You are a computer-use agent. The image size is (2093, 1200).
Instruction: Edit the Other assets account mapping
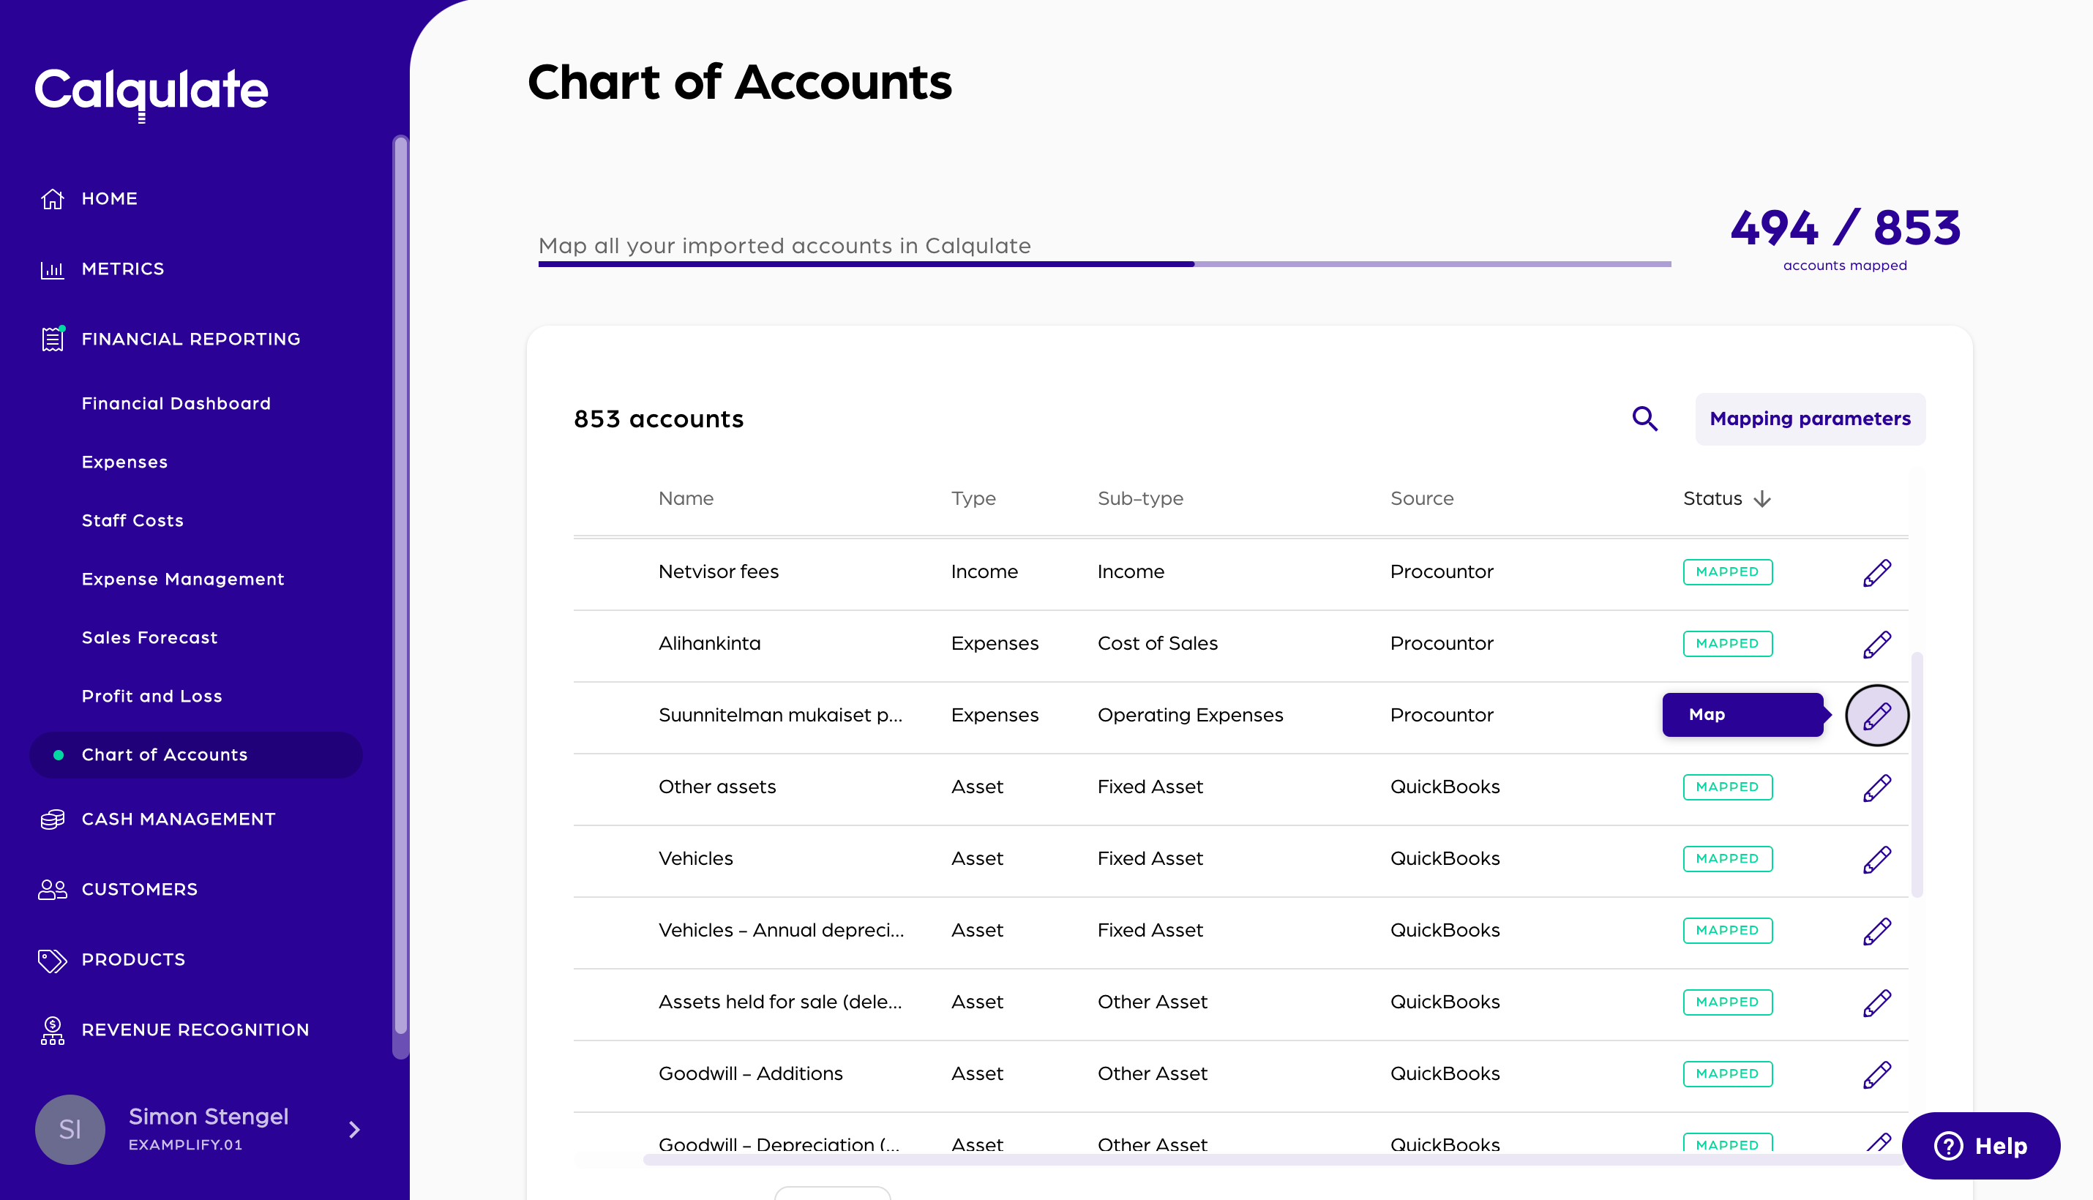point(1877,787)
